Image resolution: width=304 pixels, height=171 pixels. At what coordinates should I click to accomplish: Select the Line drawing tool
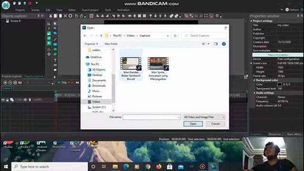55,39
